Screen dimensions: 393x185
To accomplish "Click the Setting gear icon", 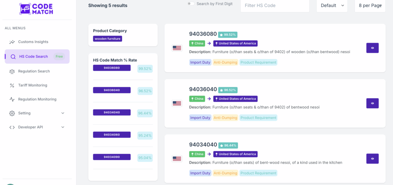I will coord(12,113).
